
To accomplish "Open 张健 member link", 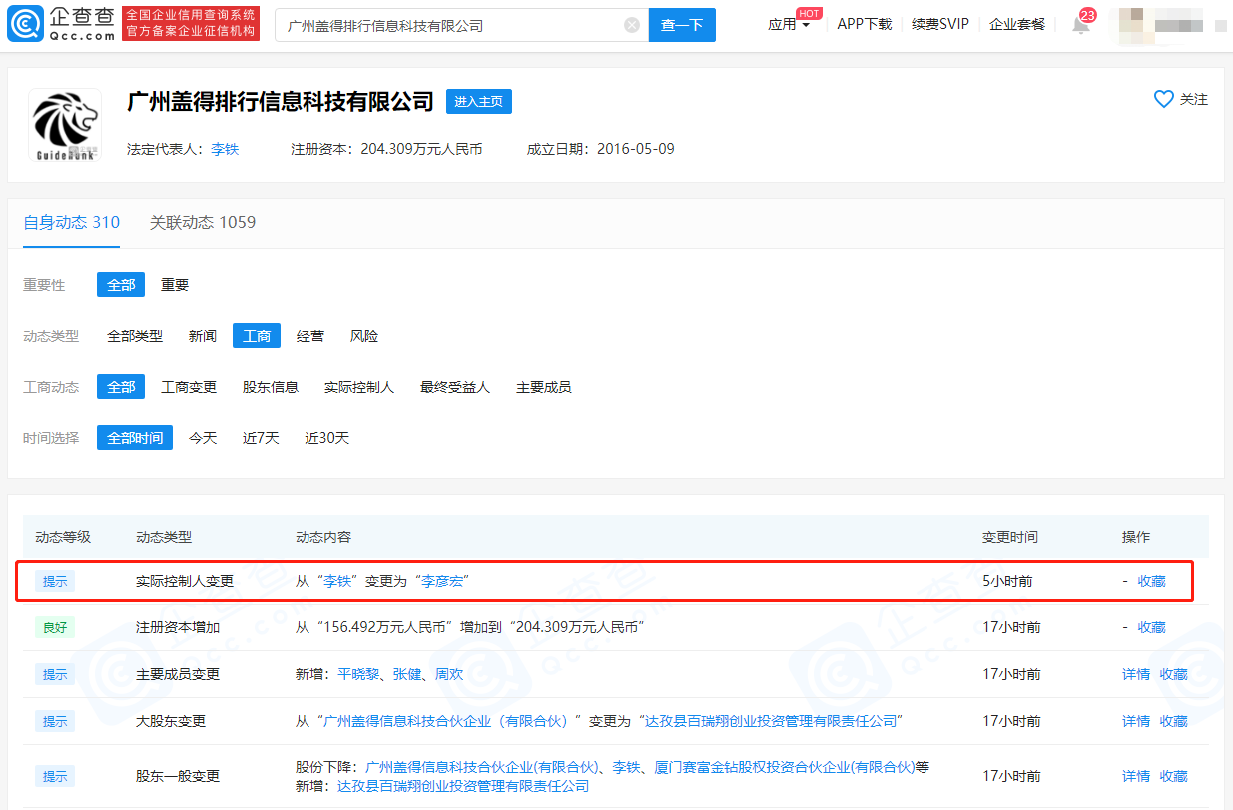I will point(407,674).
